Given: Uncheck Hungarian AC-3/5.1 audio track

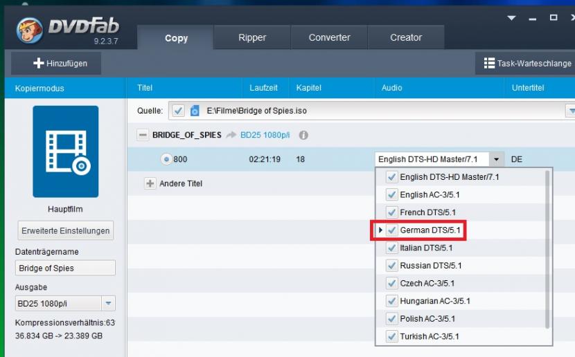Looking at the screenshot, I should pos(391,301).
